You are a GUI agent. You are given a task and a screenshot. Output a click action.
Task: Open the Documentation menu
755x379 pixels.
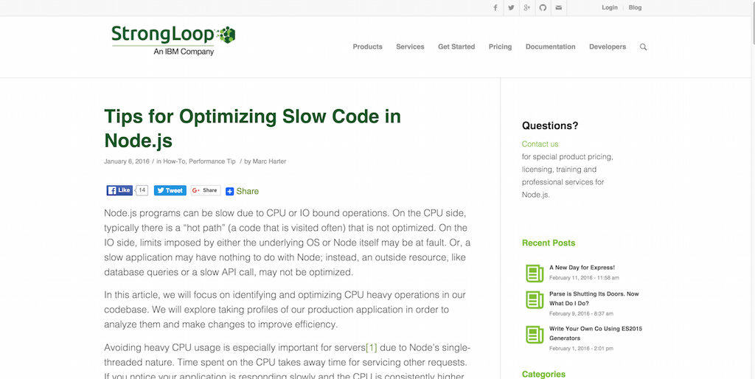tap(550, 46)
